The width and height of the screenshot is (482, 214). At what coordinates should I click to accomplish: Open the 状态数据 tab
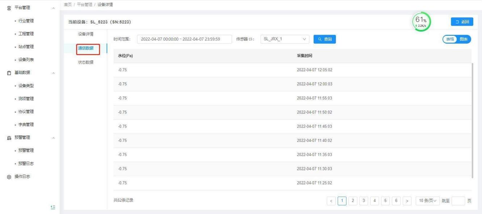click(x=85, y=62)
